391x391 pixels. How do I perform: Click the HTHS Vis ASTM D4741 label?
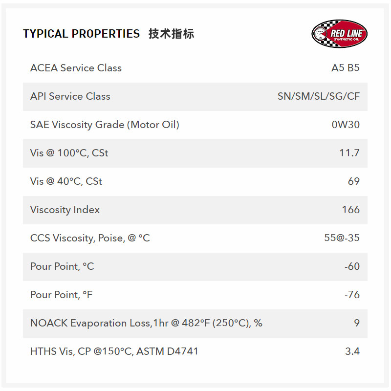click(x=114, y=351)
